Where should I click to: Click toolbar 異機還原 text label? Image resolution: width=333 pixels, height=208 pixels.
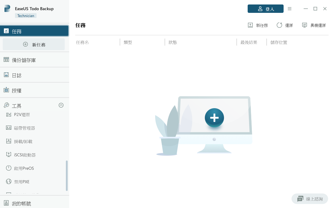click(318, 25)
